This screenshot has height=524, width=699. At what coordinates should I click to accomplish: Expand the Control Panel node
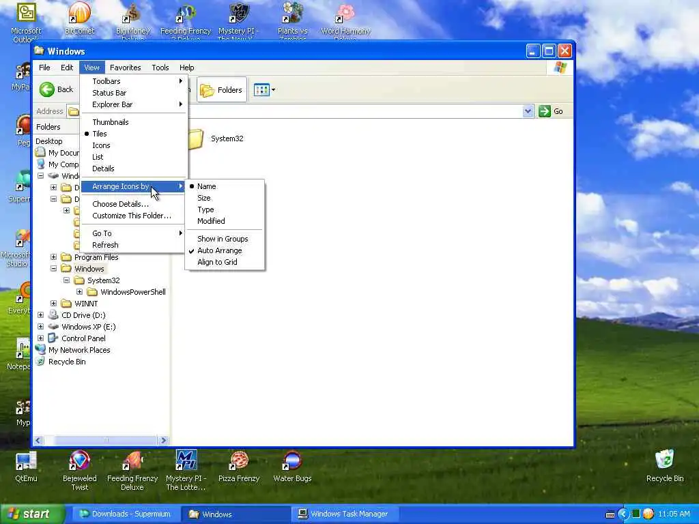(40, 338)
